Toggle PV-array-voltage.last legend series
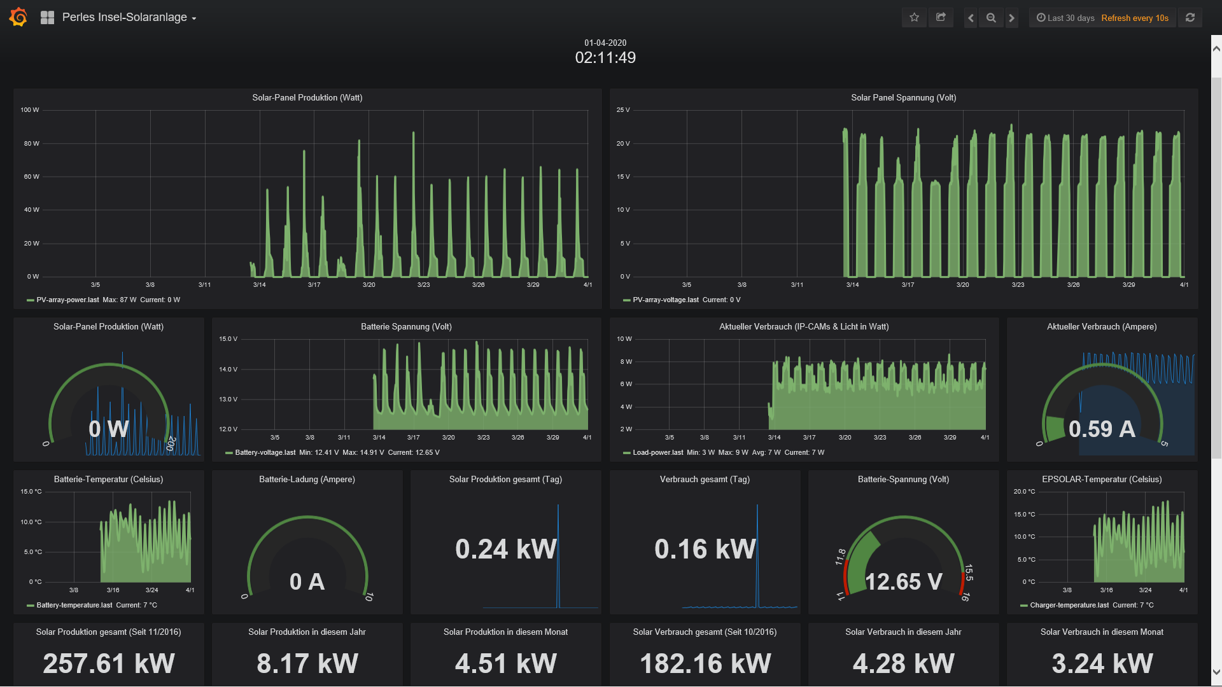 pos(666,300)
